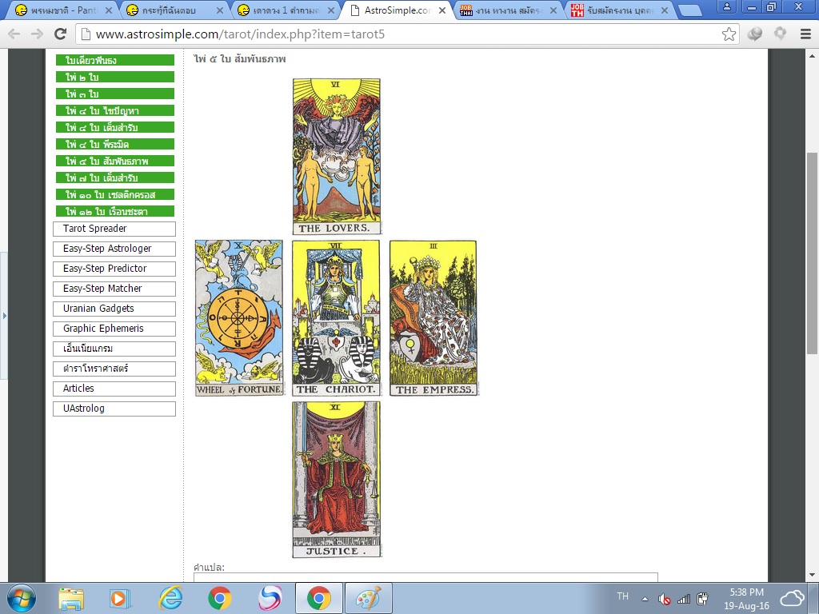The width and height of the screenshot is (819, 614).
Task: Open the ไพ่ ๔ ใบ ไขปัญหา spread
Action: point(115,110)
